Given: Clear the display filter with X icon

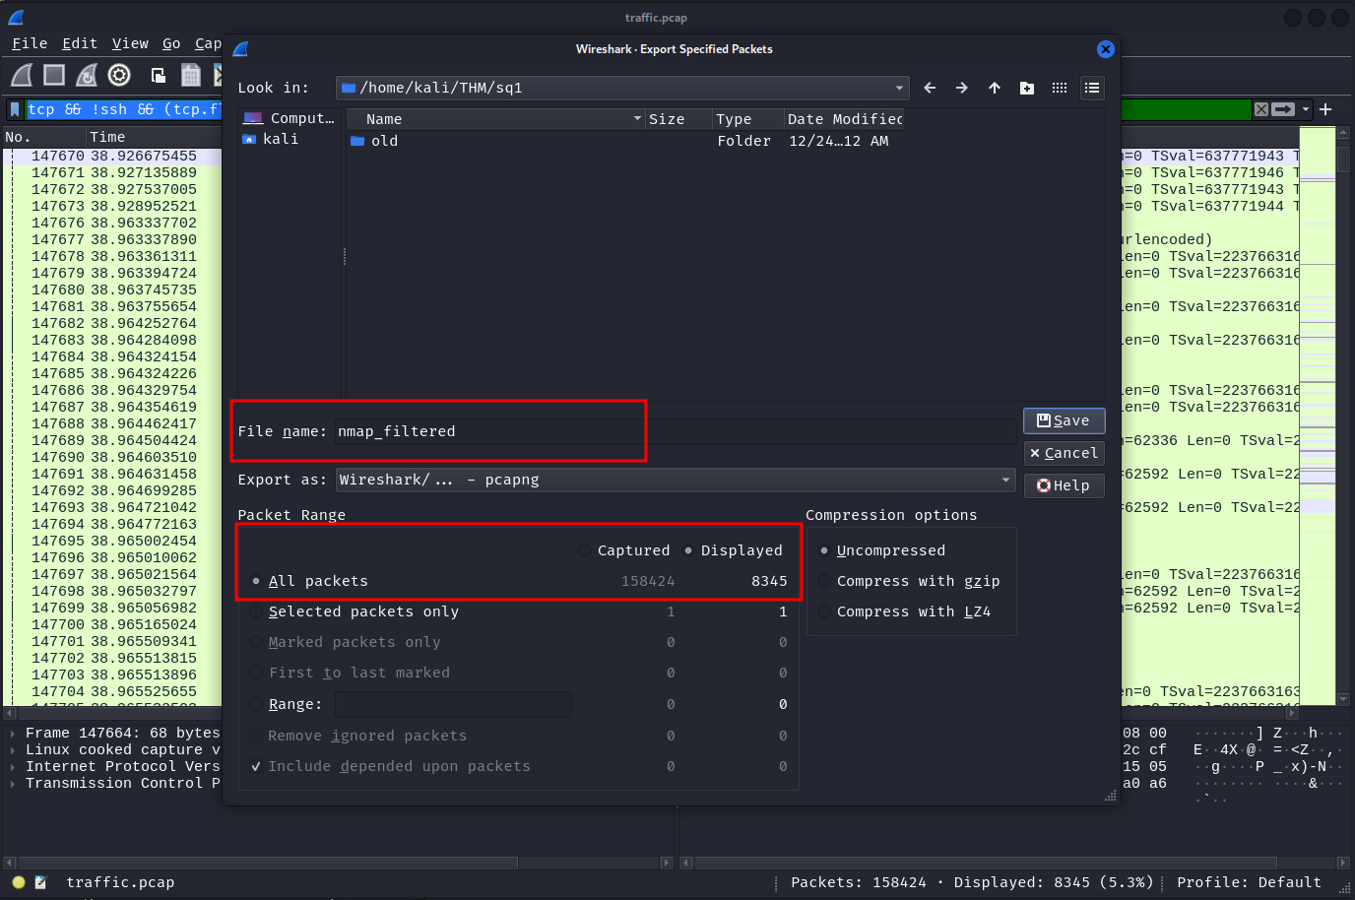Looking at the screenshot, I should (x=1260, y=109).
